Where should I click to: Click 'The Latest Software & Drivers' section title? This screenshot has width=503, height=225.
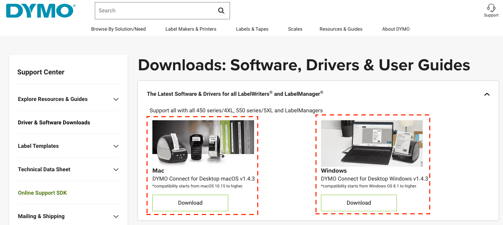[x=235, y=93]
